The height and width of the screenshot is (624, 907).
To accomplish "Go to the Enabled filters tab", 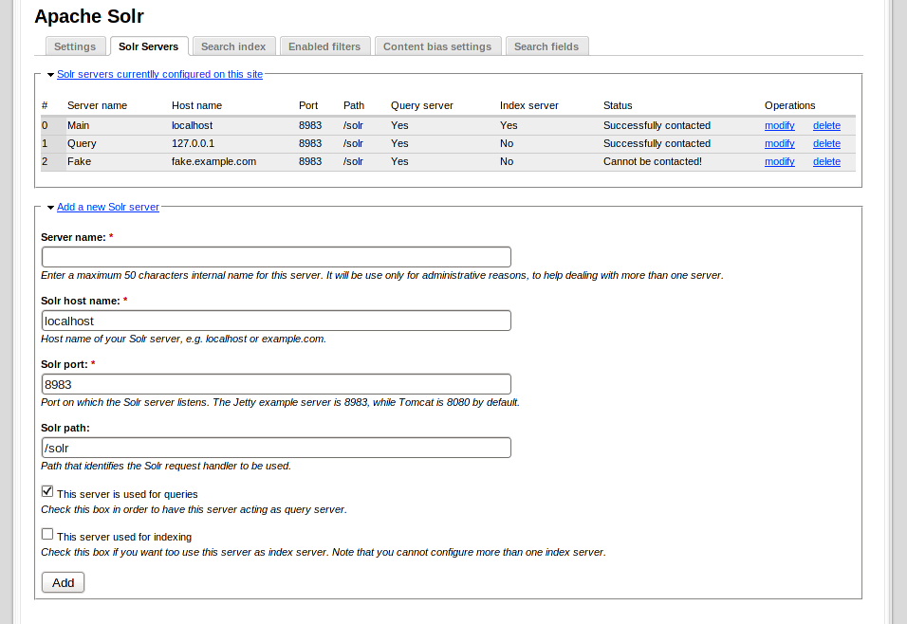I will pos(324,46).
